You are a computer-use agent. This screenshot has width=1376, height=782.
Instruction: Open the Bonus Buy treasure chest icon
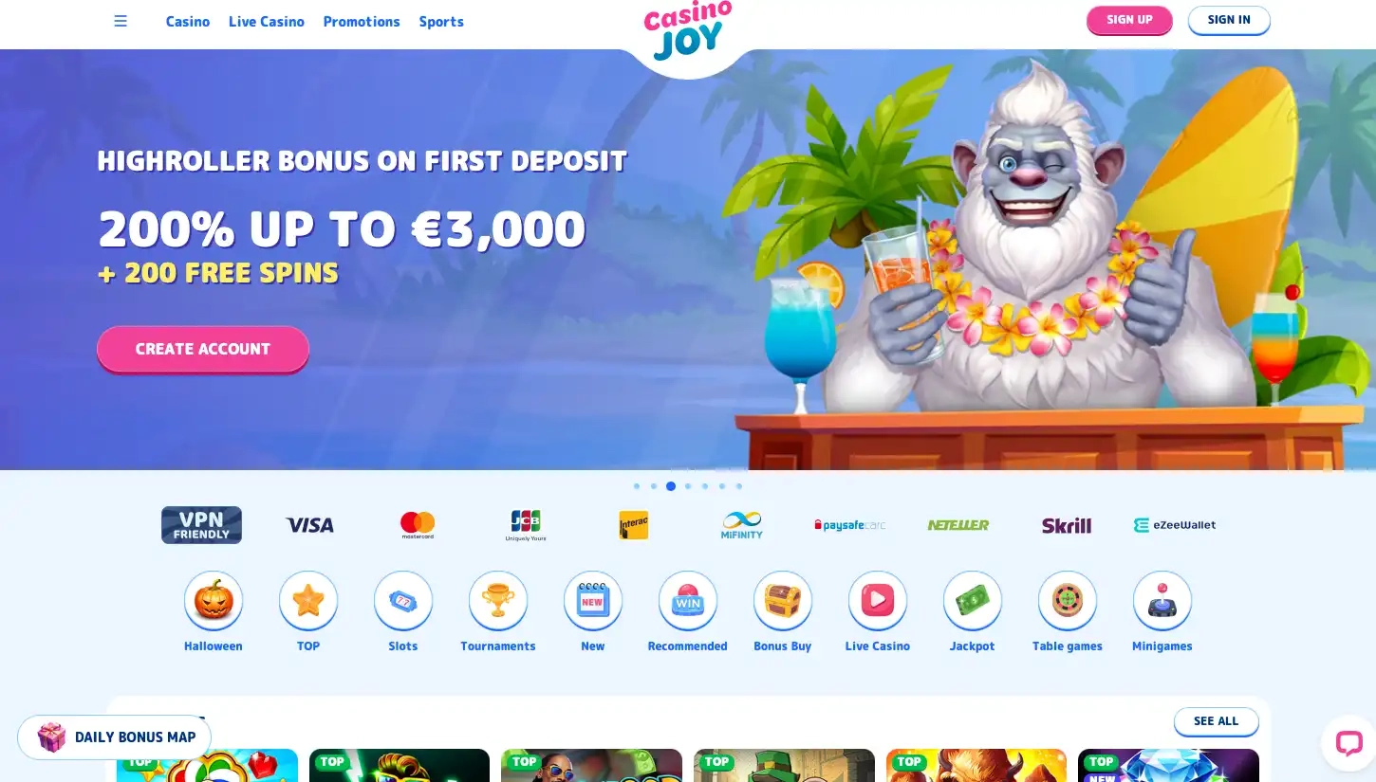click(783, 601)
